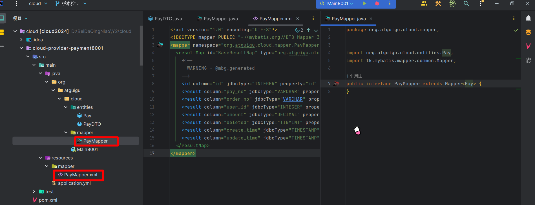
Task: Click line number 8 in XML gutter
Action: point(153,84)
